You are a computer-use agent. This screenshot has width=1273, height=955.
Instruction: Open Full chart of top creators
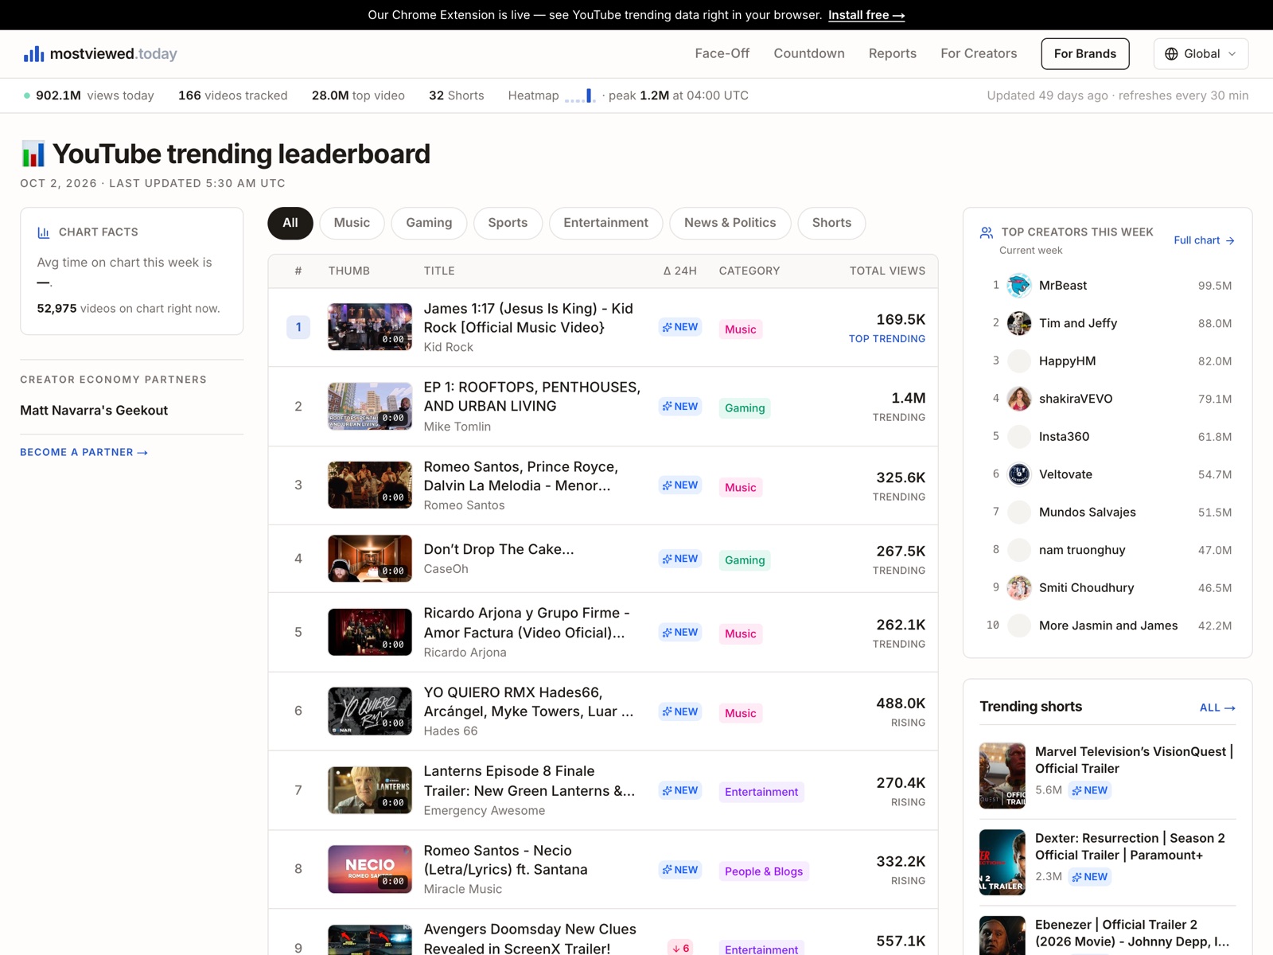1205,240
